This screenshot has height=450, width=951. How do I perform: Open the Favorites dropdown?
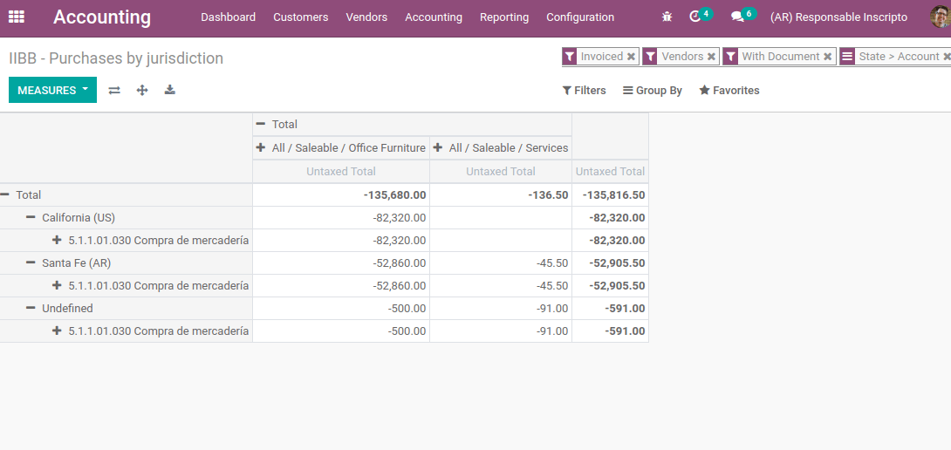tap(729, 91)
